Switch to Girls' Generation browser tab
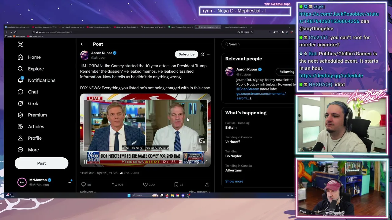Viewport: 392px width, 220px height. pyautogui.click(x=45, y=27)
